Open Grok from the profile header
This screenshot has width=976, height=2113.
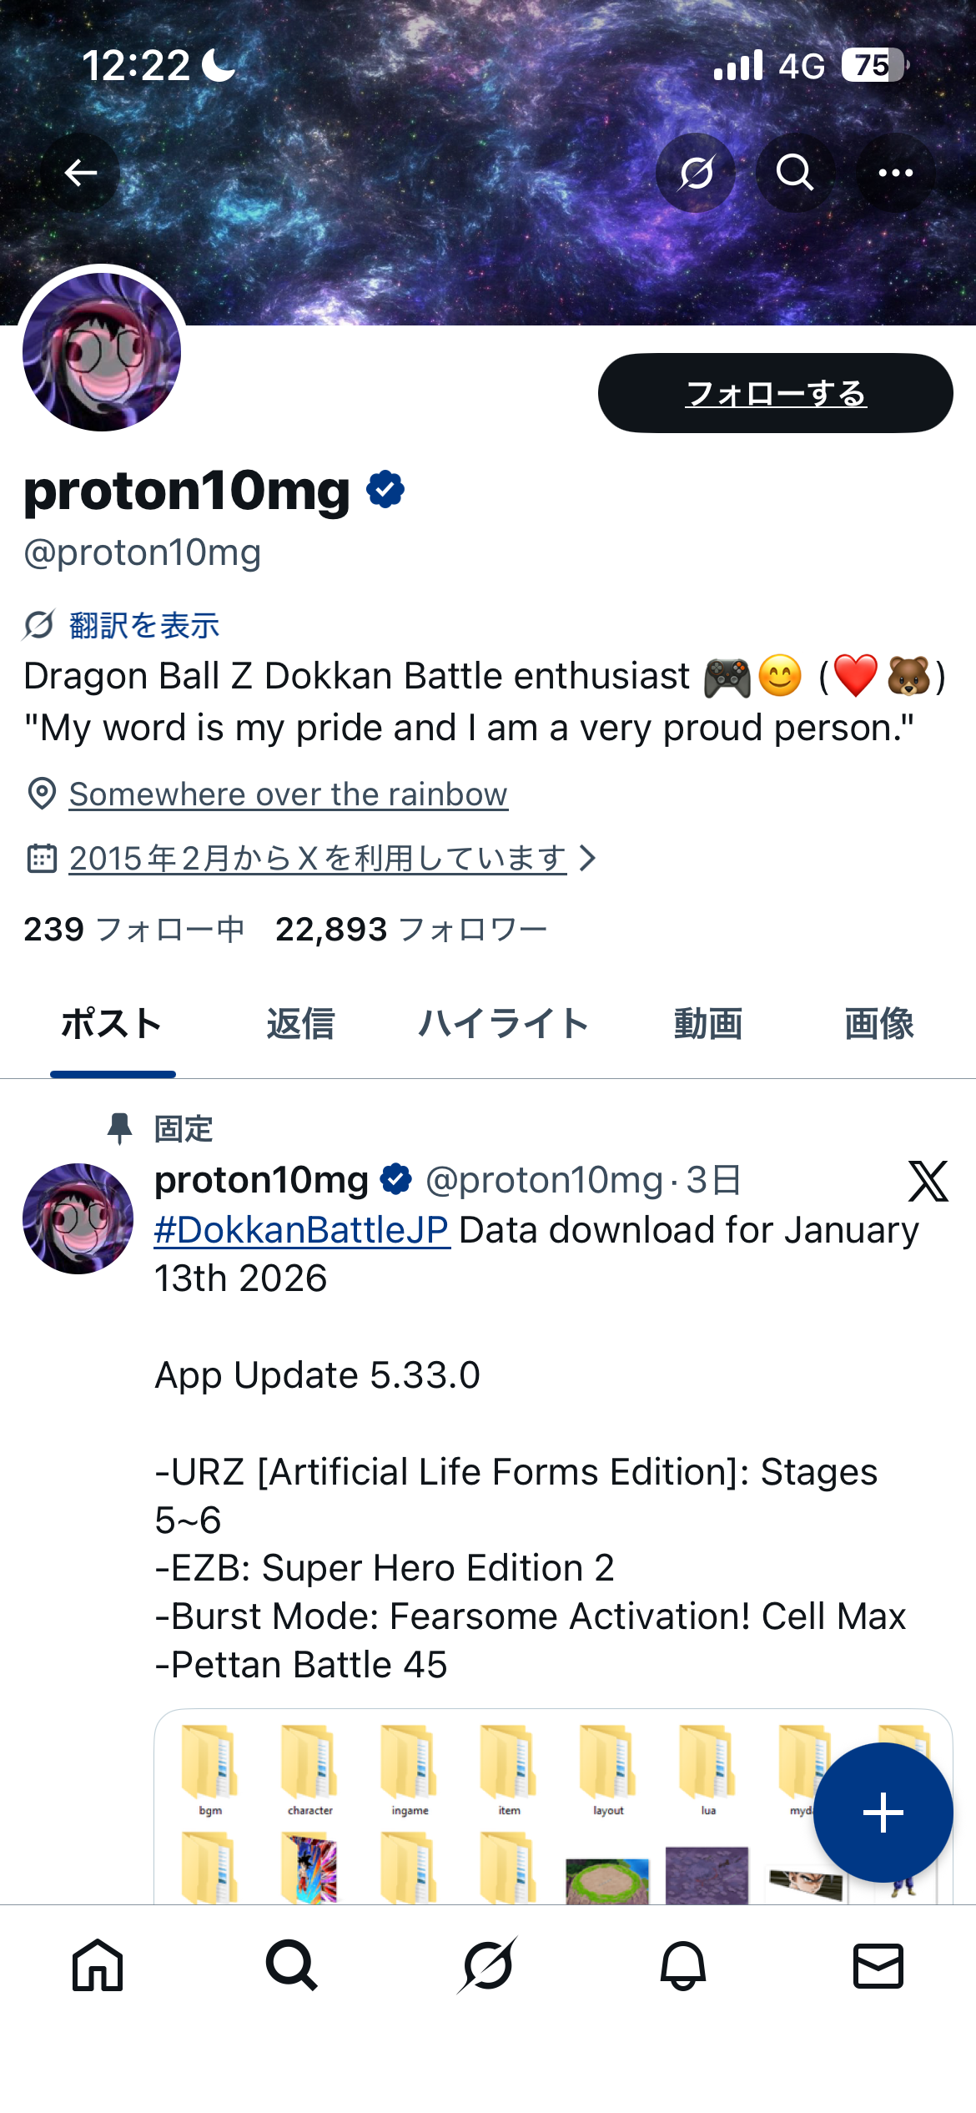(x=696, y=173)
